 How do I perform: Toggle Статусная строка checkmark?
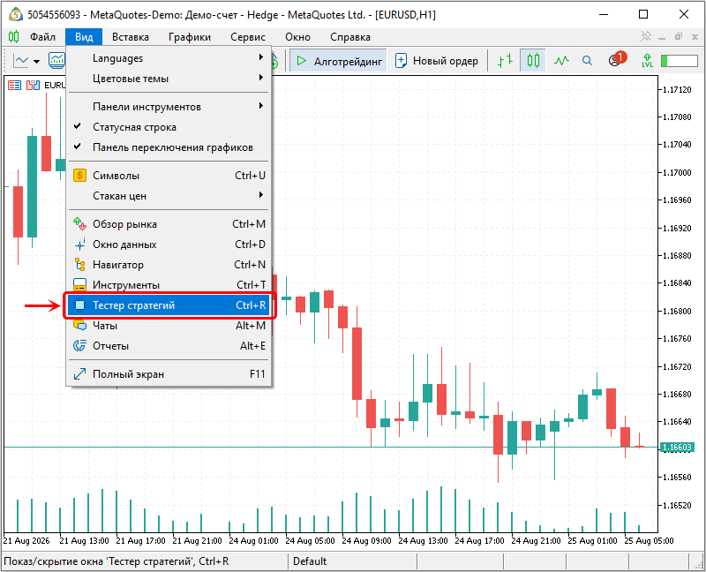coord(78,126)
